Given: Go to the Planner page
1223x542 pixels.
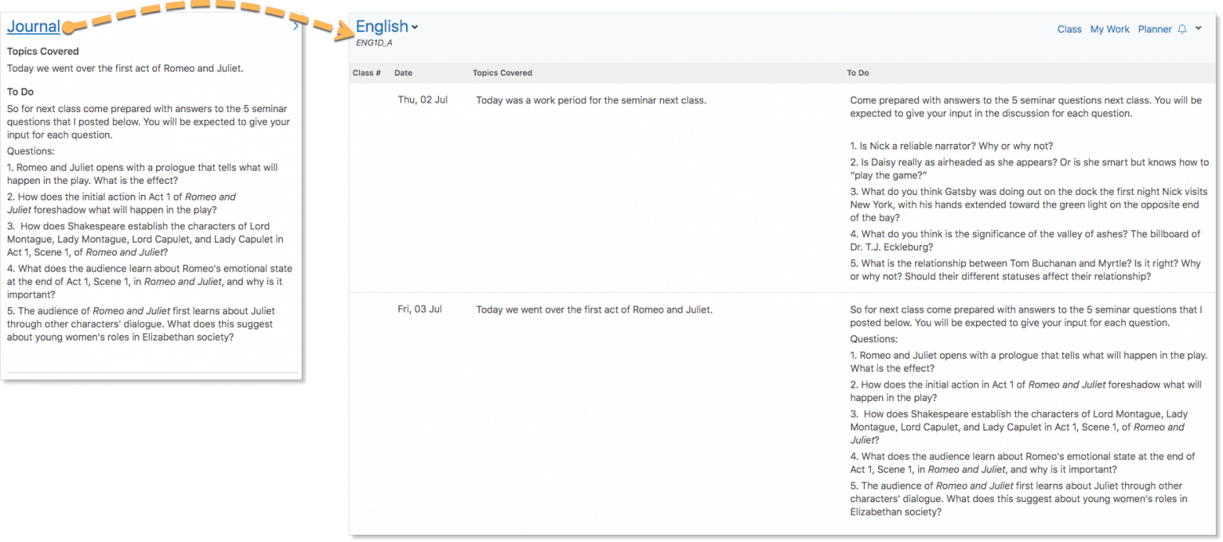Looking at the screenshot, I should coord(1155,29).
